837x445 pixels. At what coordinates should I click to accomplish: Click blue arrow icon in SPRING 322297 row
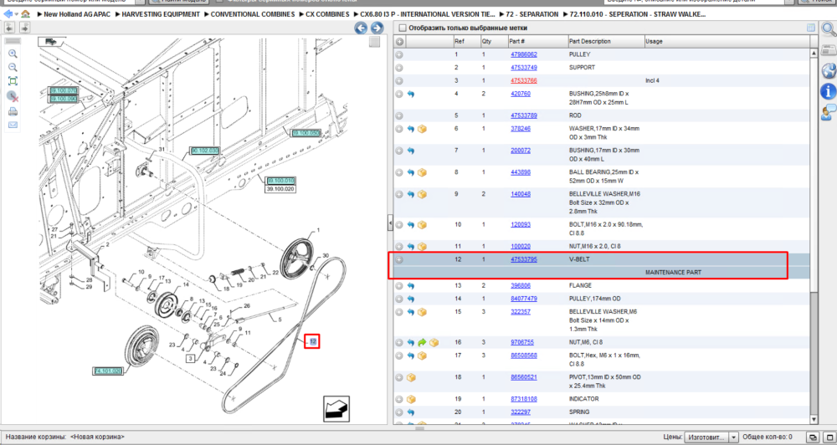410,412
